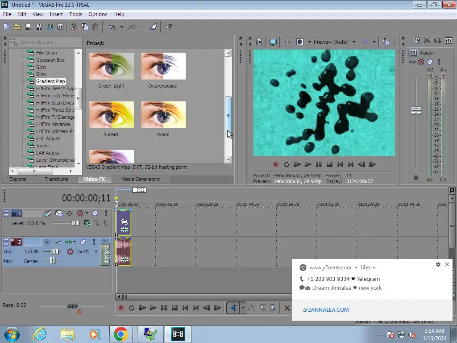Adjust track 2 Vol slider
The image size is (457, 343).
54,251
